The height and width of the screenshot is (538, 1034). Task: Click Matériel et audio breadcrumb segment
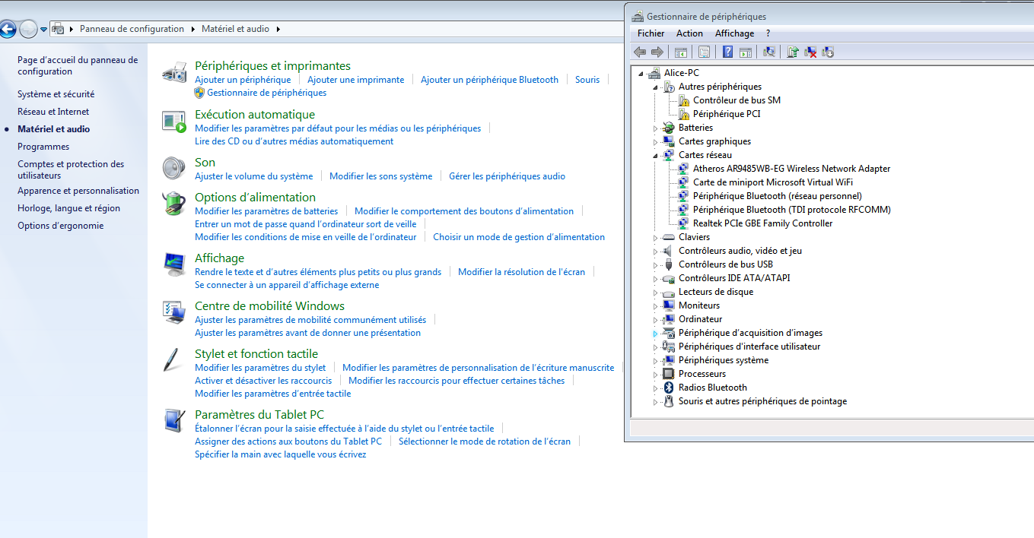[235, 29]
